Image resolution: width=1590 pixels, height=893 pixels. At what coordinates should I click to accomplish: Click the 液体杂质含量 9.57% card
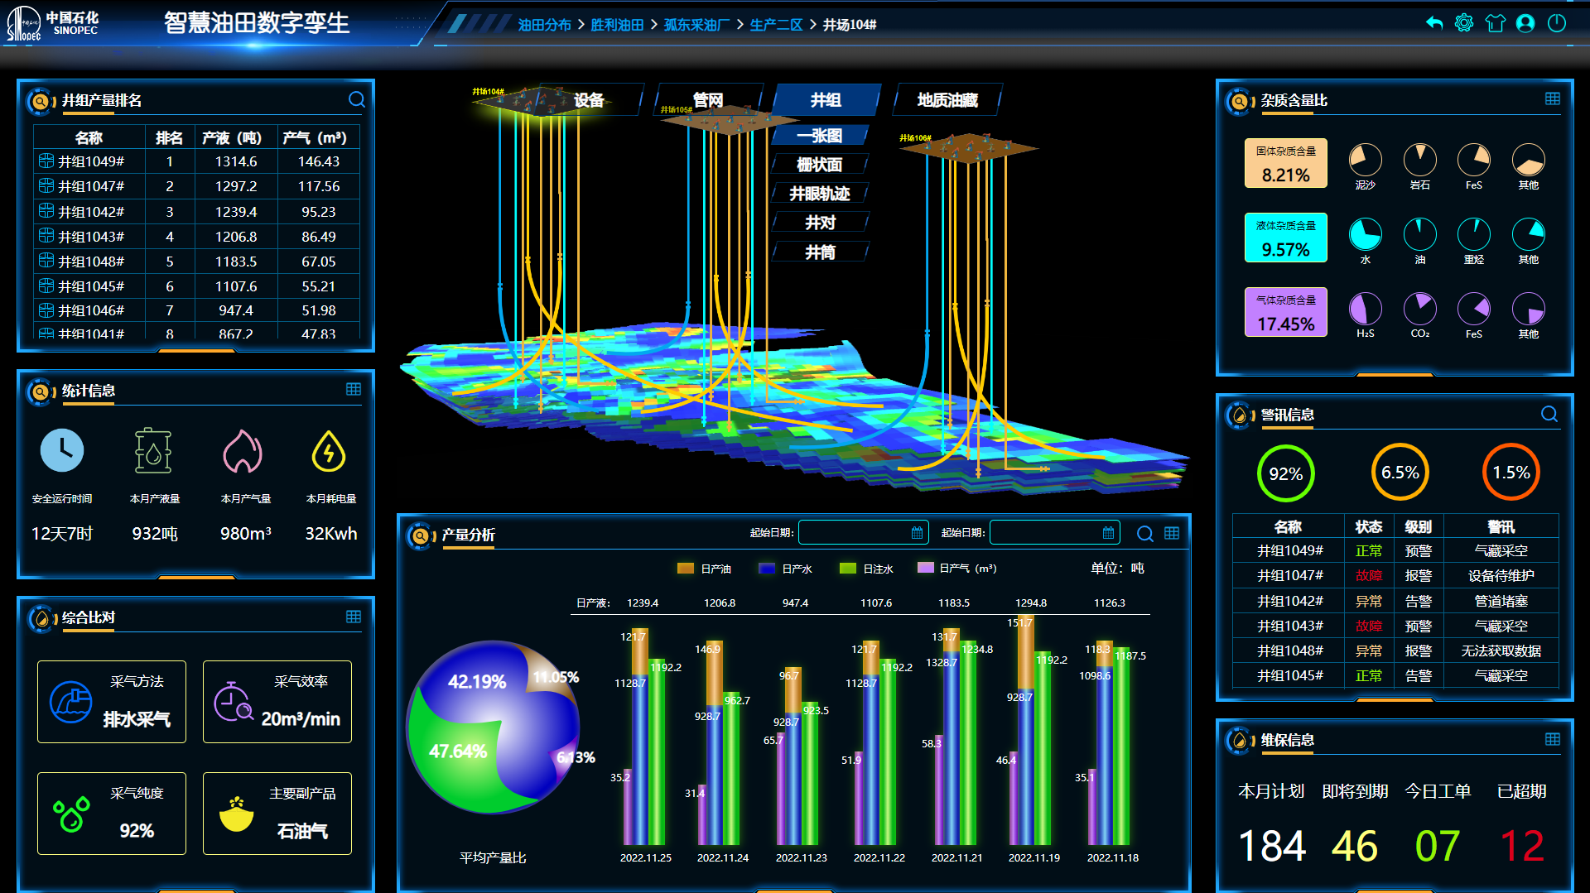coord(1285,238)
